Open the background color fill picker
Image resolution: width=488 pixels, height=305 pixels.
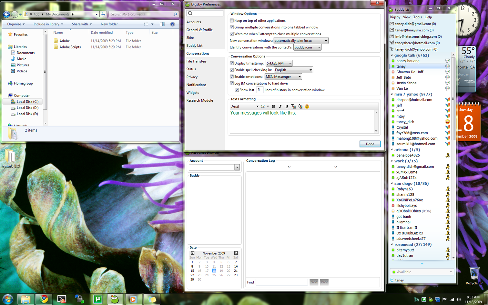coord(300,107)
